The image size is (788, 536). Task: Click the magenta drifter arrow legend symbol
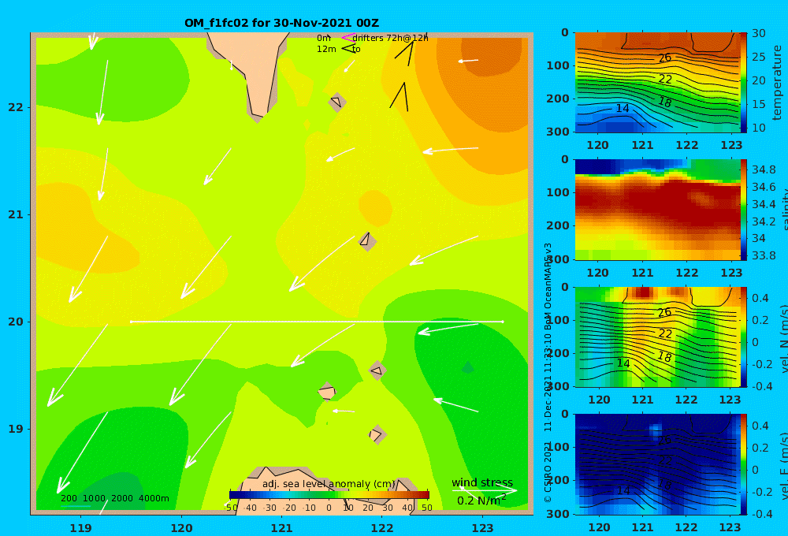[348, 38]
